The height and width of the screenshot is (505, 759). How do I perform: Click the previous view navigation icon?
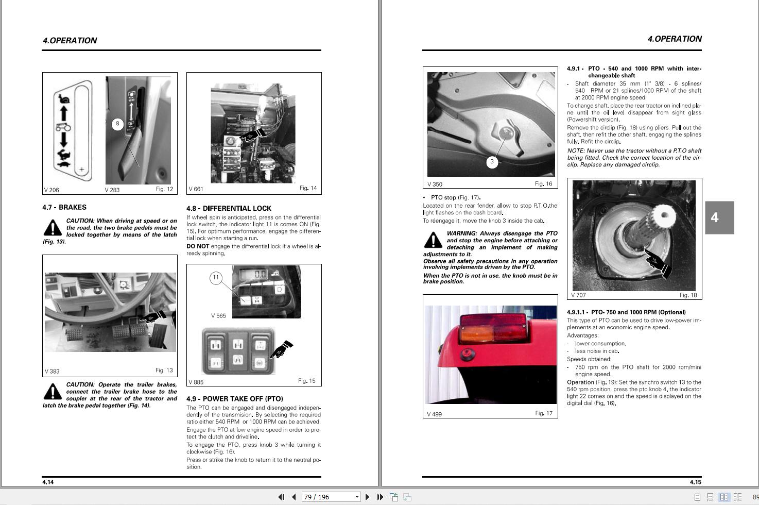394,497
